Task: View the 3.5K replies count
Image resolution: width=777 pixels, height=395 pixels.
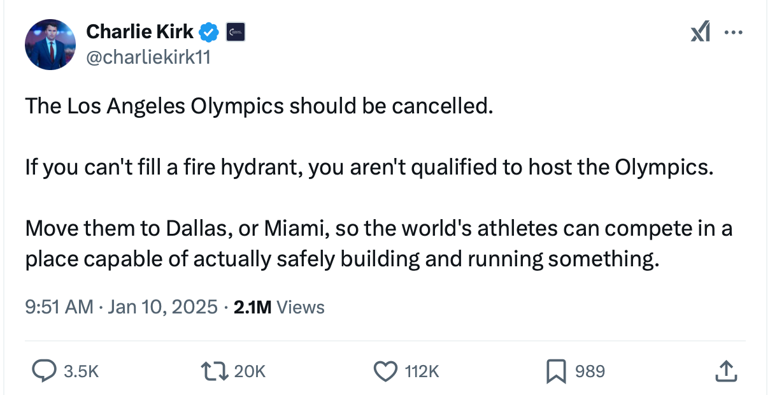Action: point(81,371)
